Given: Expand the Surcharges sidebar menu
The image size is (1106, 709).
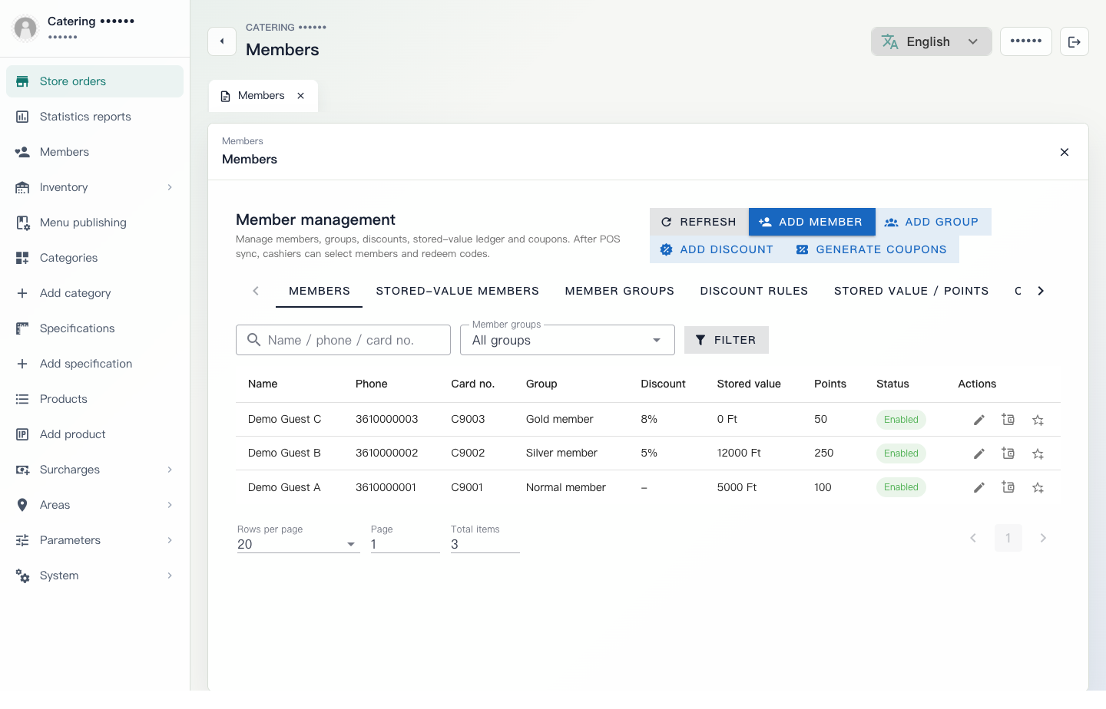Looking at the screenshot, I should 94,470.
